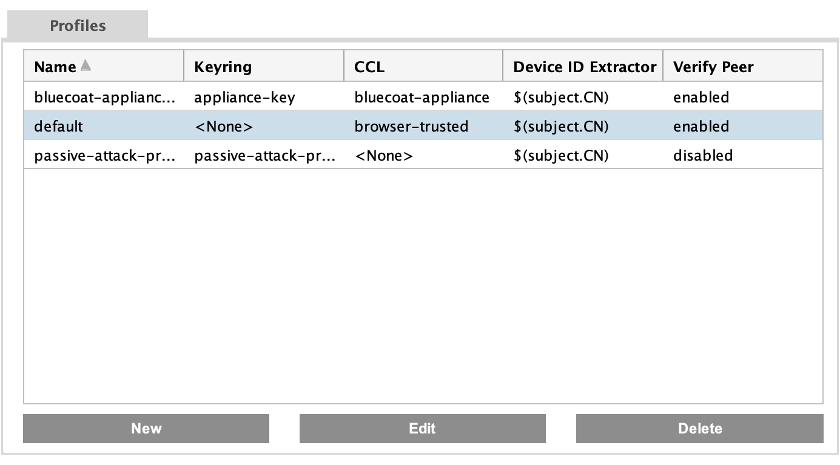
Task: Select the passive-attack-protection profile row
Action: (x=104, y=156)
